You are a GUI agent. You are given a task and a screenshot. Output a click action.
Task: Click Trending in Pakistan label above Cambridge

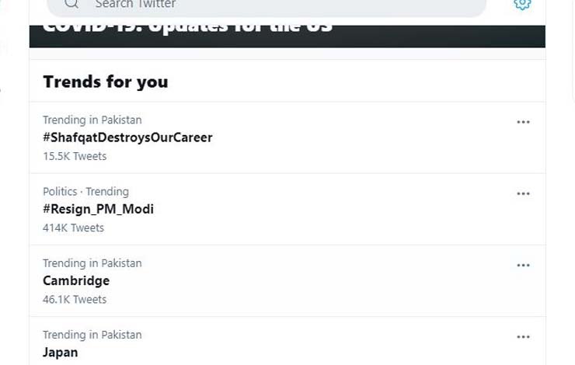pos(92,263)
